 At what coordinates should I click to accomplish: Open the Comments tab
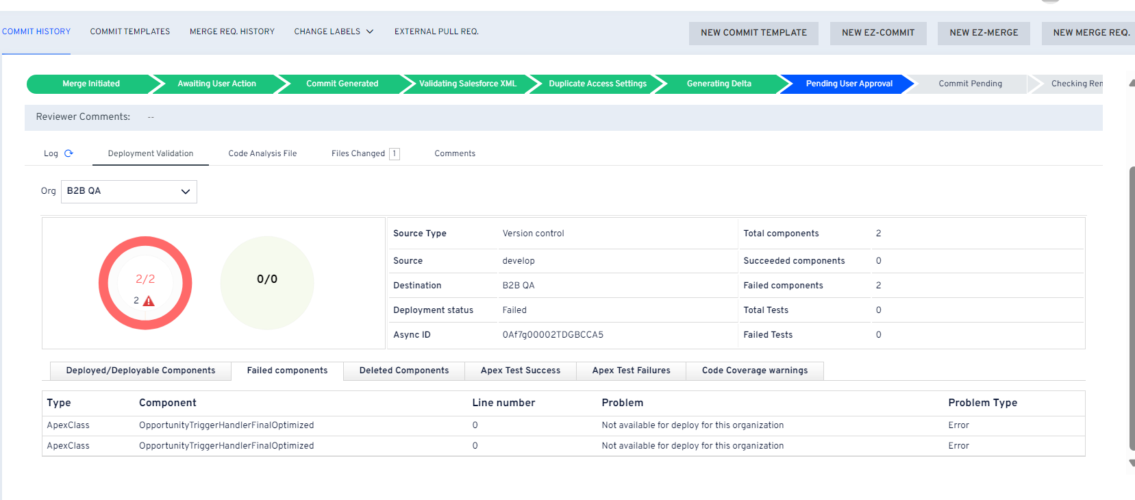pyautogui.click(x=454, y=153)
